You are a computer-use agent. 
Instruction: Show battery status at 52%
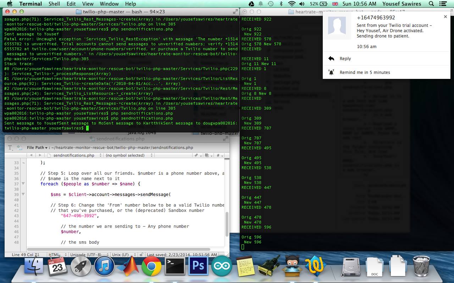click(319, 4)
